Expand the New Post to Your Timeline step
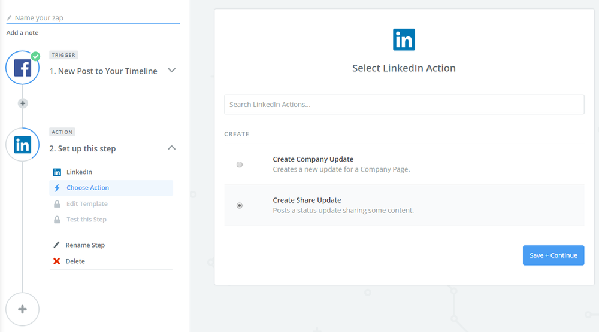599x332 pixels. pos(172,70)
